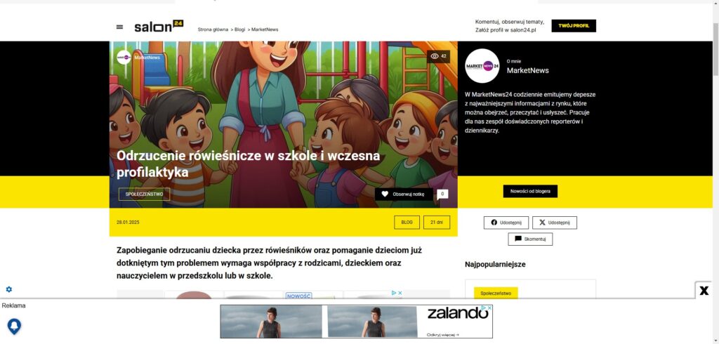Click the MarketNews round avatar in sidebar

[482, 65]
